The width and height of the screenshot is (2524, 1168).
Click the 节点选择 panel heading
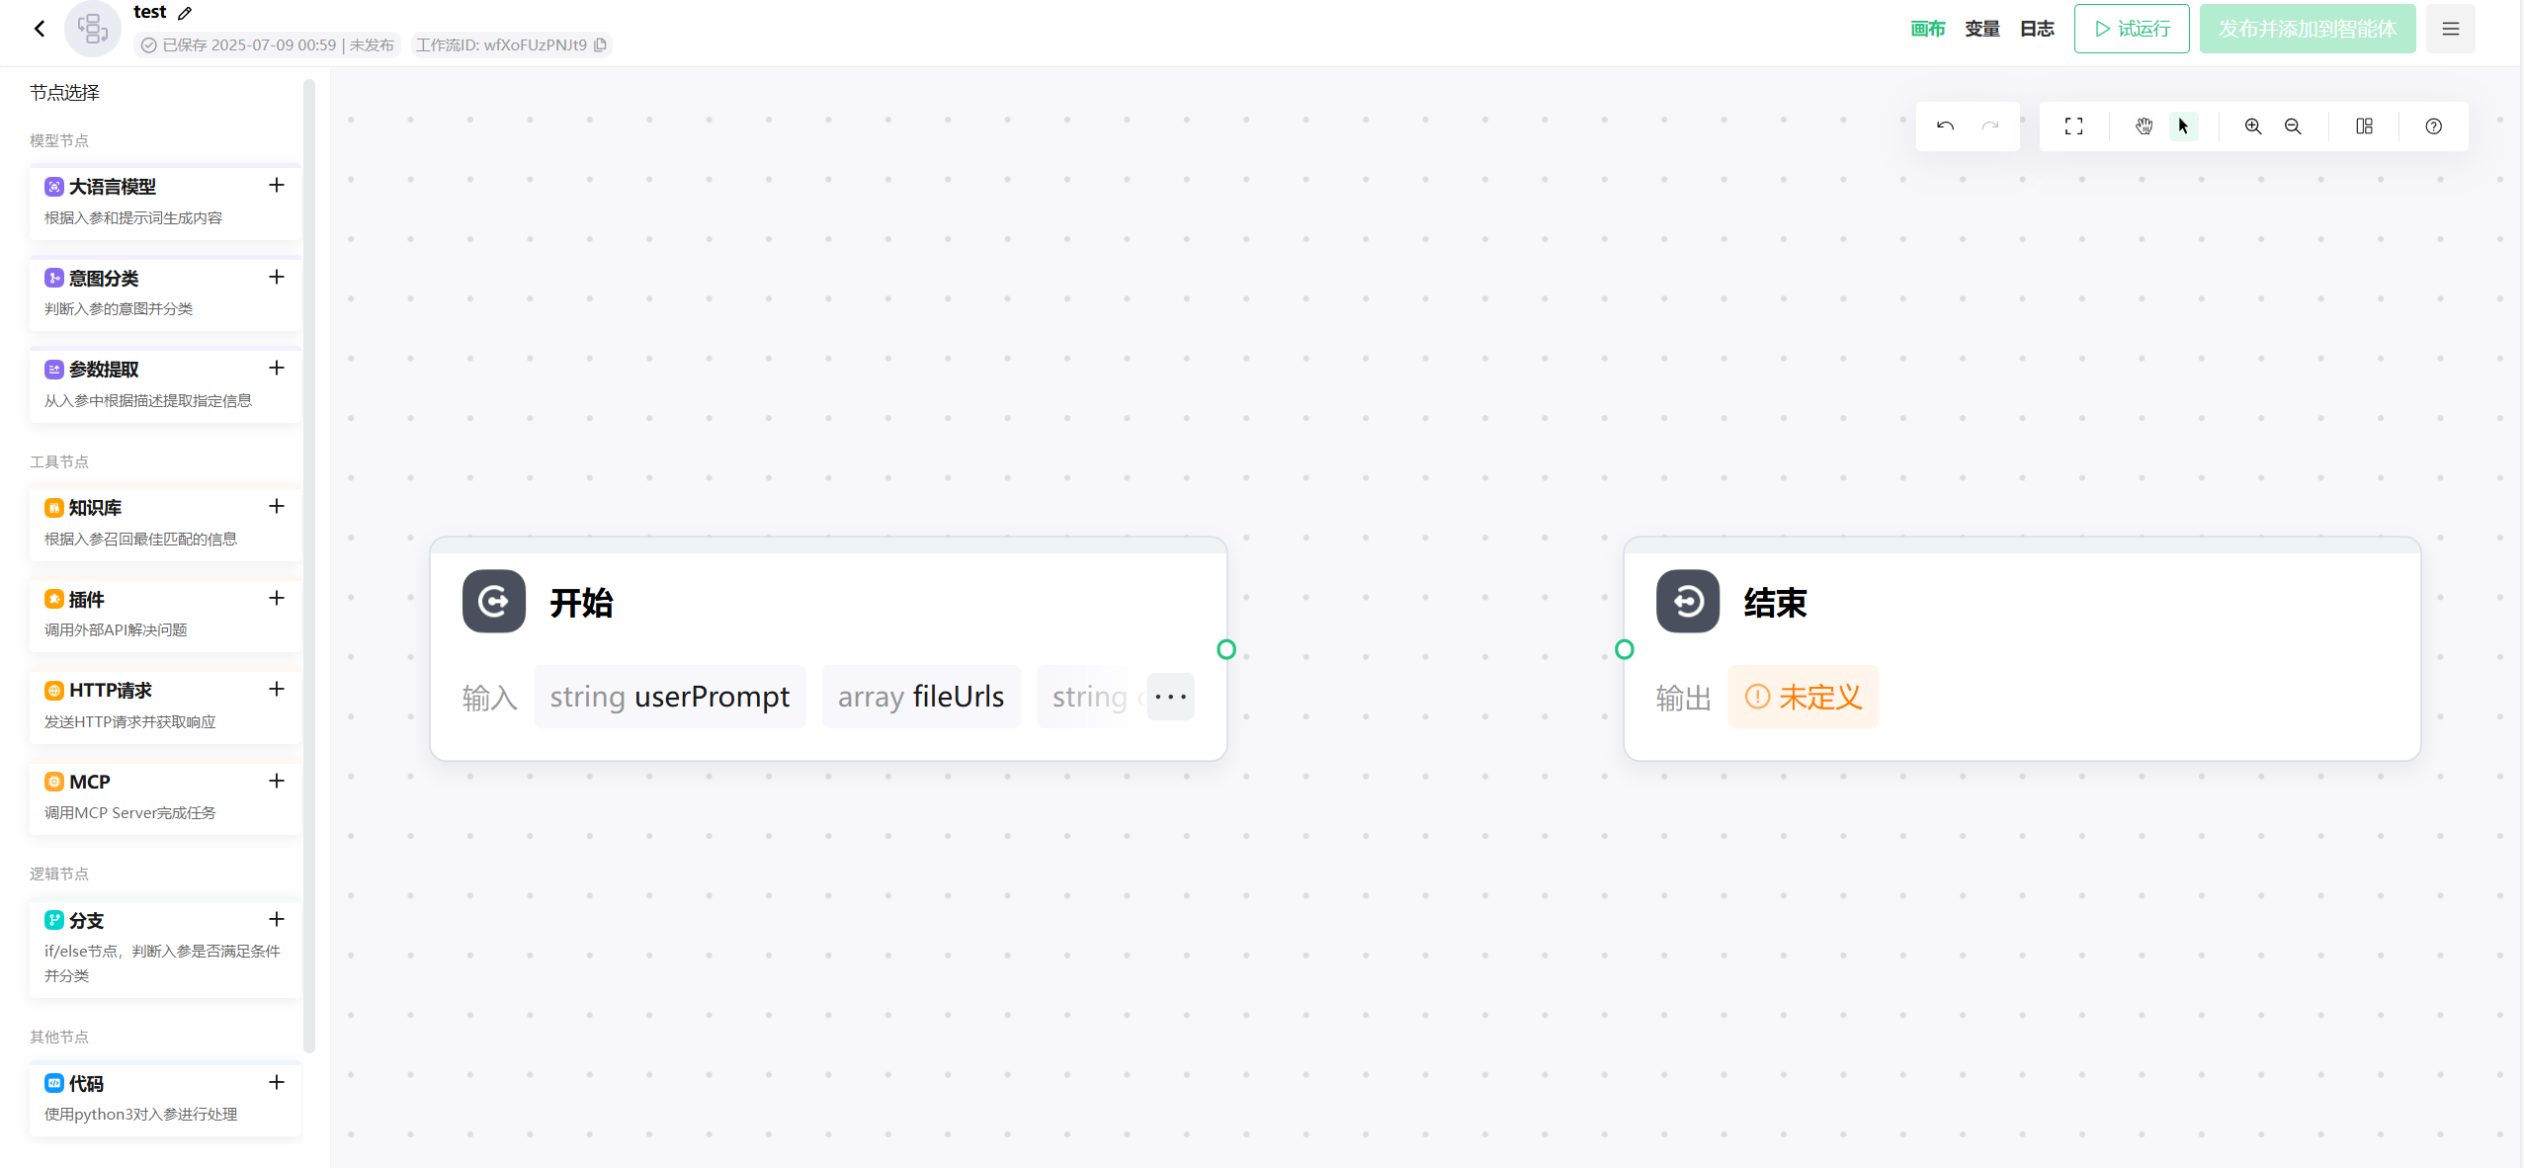[x=64, y=92]
